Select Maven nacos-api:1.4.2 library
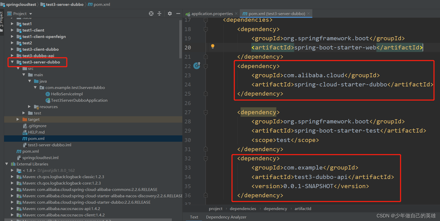This screenshot has width=440, height=221. (x=61, y=209)
